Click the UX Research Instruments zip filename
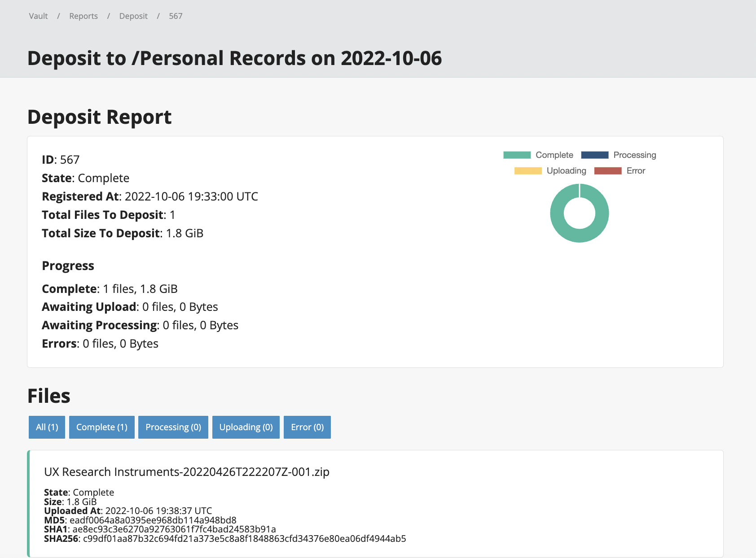This screenshot has width=756, height=558. pyautogui.click(x=187, y=472)
